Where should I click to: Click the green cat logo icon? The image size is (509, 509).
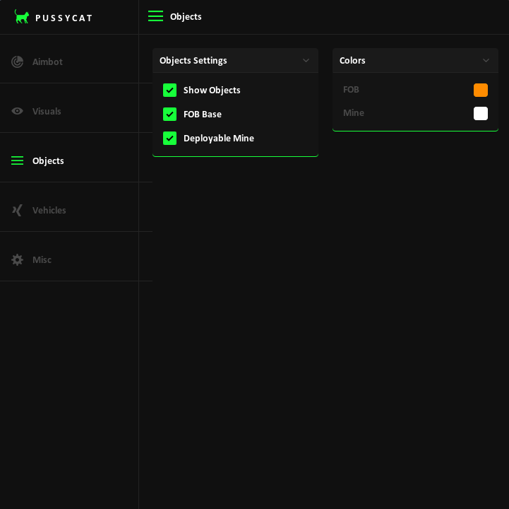tap(22, 17)
